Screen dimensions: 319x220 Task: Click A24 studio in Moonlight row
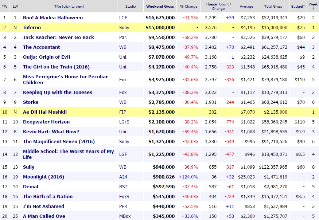click(123, 177)
